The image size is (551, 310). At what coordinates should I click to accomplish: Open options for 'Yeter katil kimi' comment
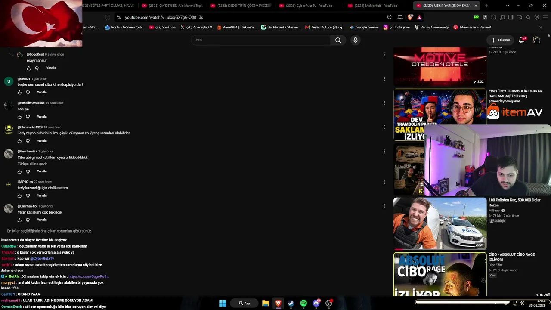[x=384, y=206]
